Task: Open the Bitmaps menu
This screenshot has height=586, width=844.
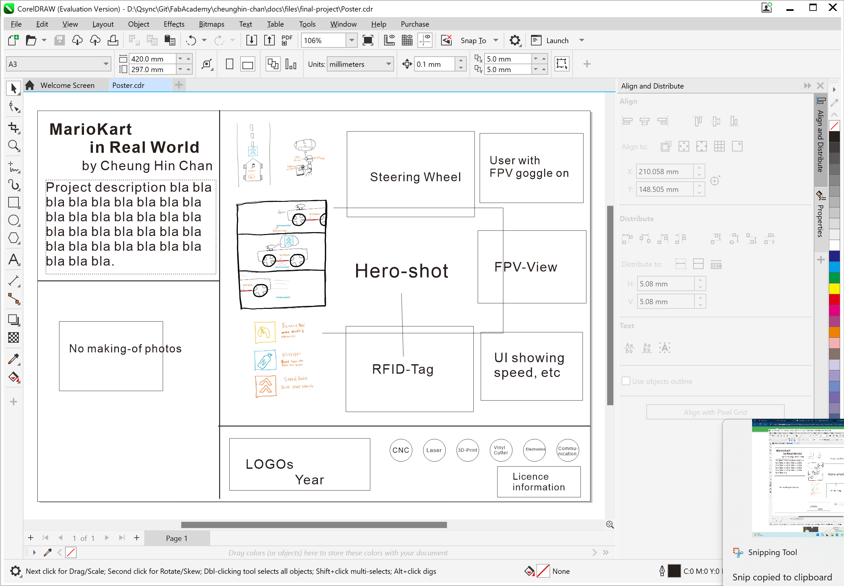Action: point(211,24)
